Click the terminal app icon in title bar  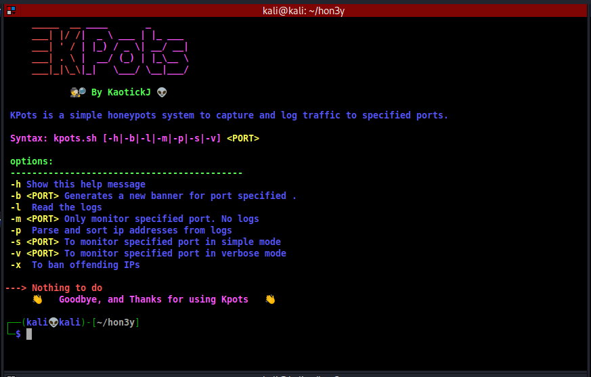click(x=11, y=11)
